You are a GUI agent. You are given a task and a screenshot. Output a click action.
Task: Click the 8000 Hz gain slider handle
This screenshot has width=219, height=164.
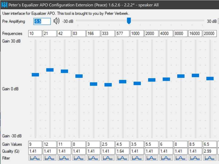pos(181,76)
